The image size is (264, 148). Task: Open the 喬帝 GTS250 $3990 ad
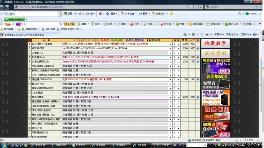coord(216,129)
